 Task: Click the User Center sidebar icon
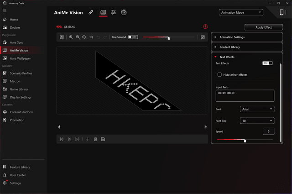click(x=5, y=175)
